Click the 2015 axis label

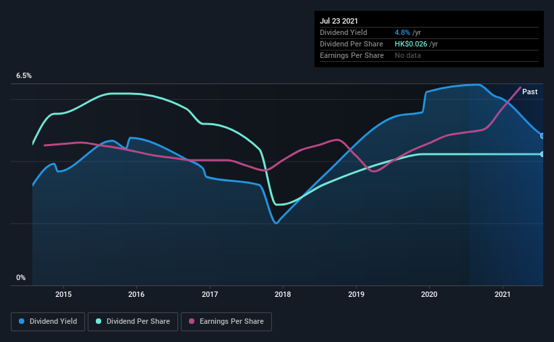tap(63, 294)
